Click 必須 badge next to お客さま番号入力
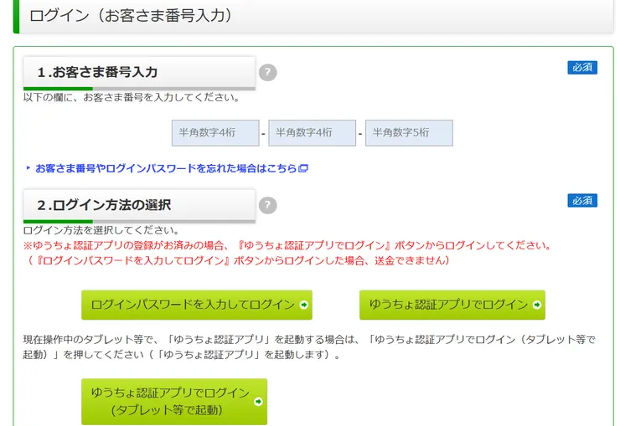 [x=582, y=68]
